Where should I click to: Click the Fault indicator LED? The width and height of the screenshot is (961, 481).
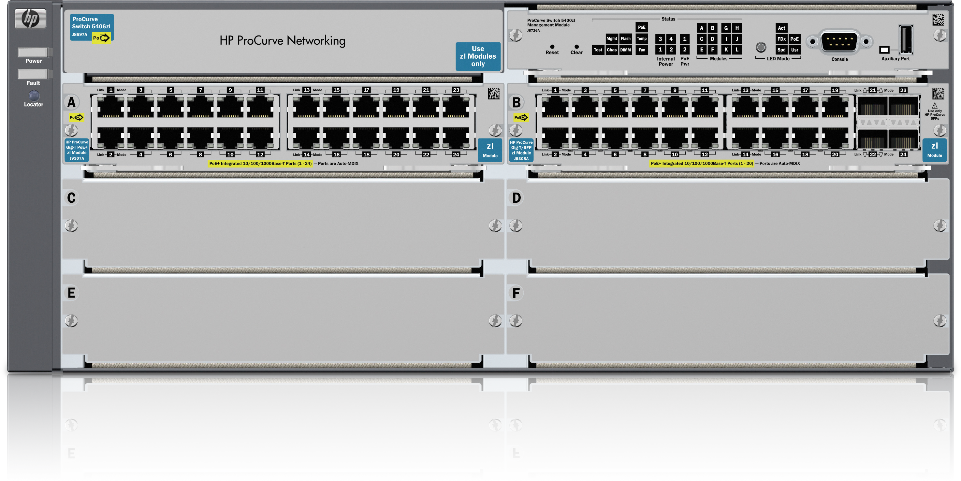pos(34,74)
